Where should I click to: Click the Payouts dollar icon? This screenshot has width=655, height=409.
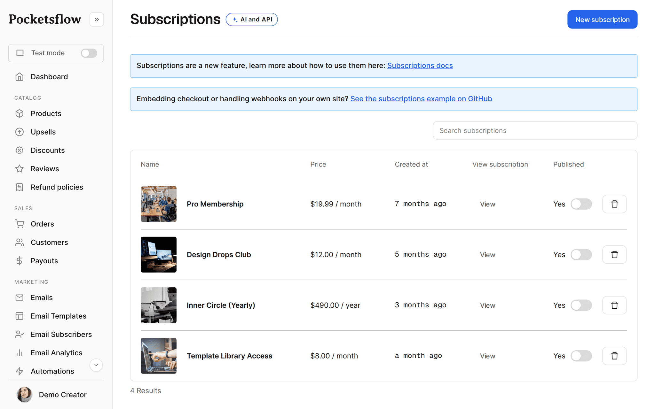[20, 261]
